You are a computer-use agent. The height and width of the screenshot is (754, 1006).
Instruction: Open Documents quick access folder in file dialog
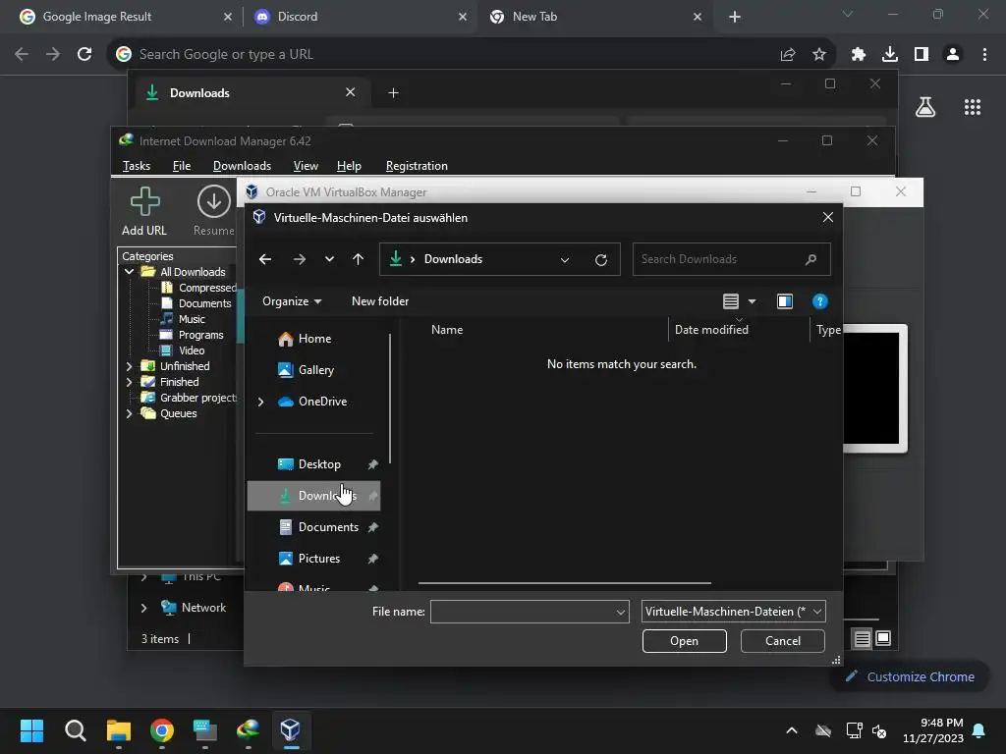pyautogui.click(x=328, y=527)
